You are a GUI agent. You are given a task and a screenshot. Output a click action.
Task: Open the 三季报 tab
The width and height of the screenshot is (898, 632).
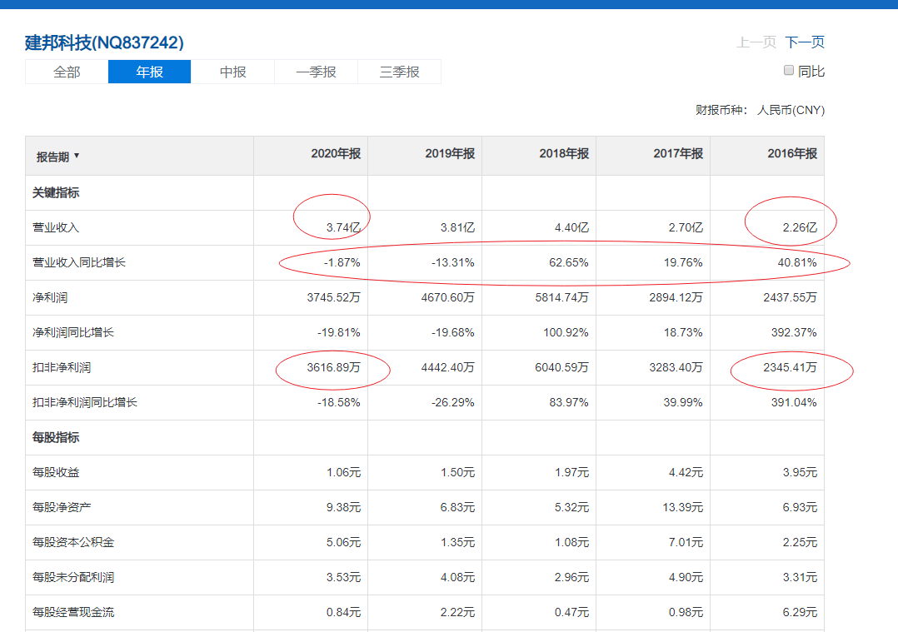(400, 72)
